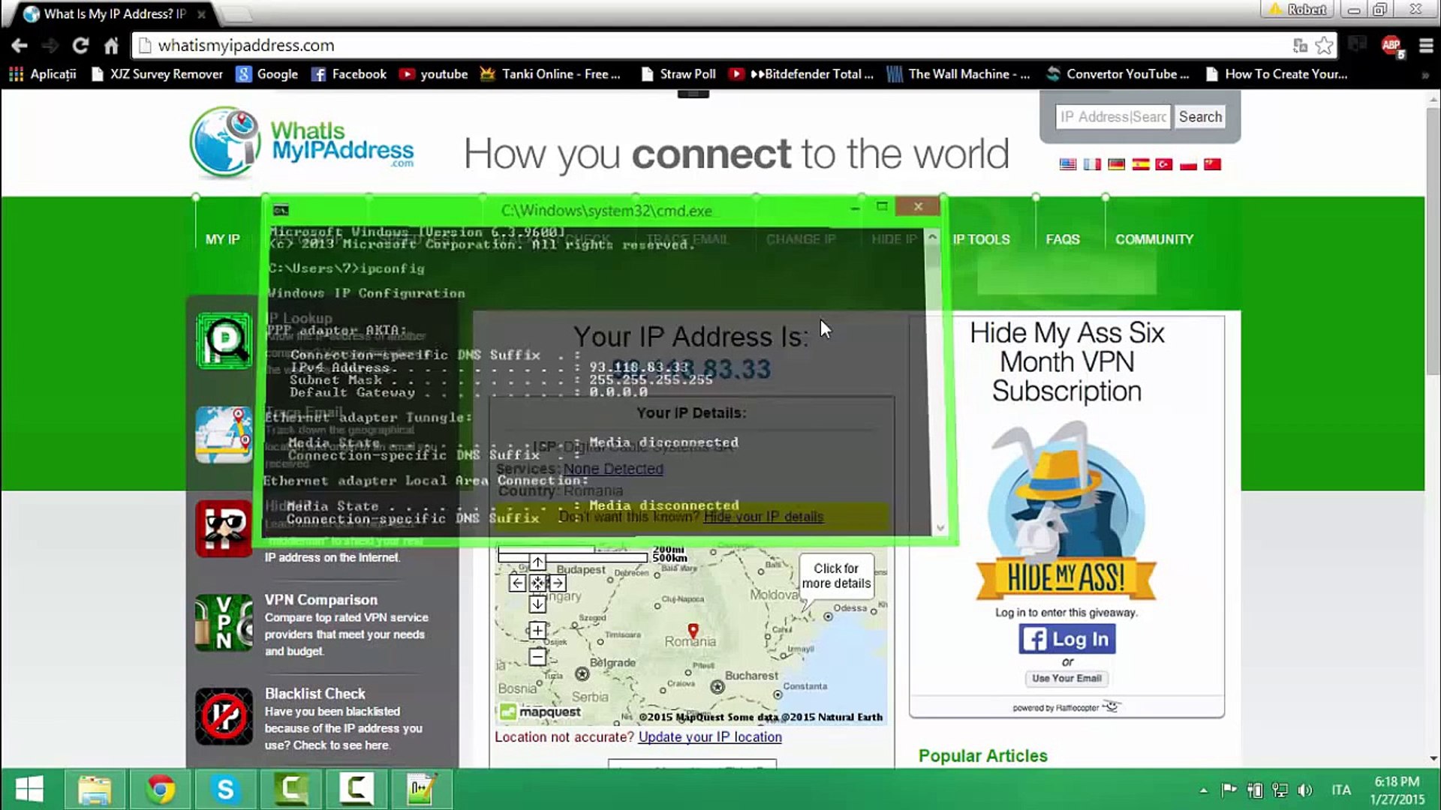This screenshot has height=810, width=1441.
Task: Click map zoom in plus button
Action: (537, 631)
